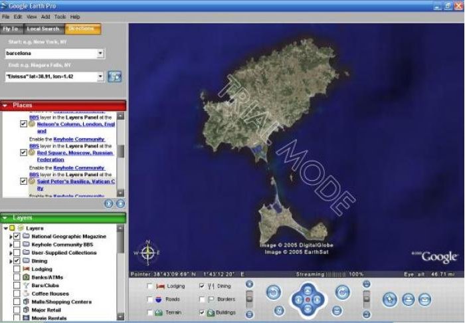Viewport: 465px width, 323px height.
Task: Click the Movie Rentals layer icon
Action: coord(26,318)
